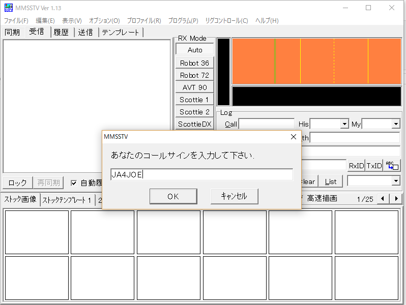Screen dimensions: 406x305
Task: Open the プロファイル(R) menu
Action: 144,21
